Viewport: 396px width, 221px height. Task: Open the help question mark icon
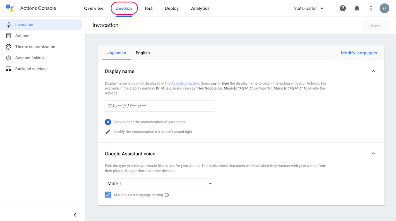click(343, 8)
